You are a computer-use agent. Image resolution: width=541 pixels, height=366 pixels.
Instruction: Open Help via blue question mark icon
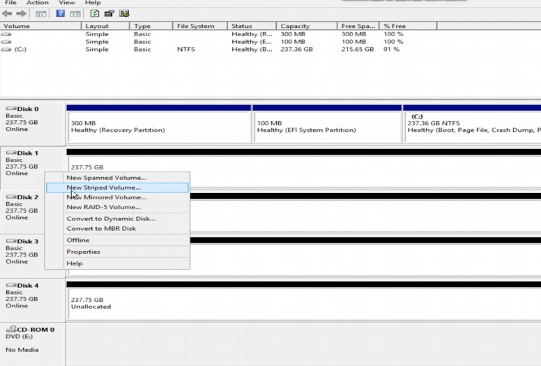pos(61,13)
